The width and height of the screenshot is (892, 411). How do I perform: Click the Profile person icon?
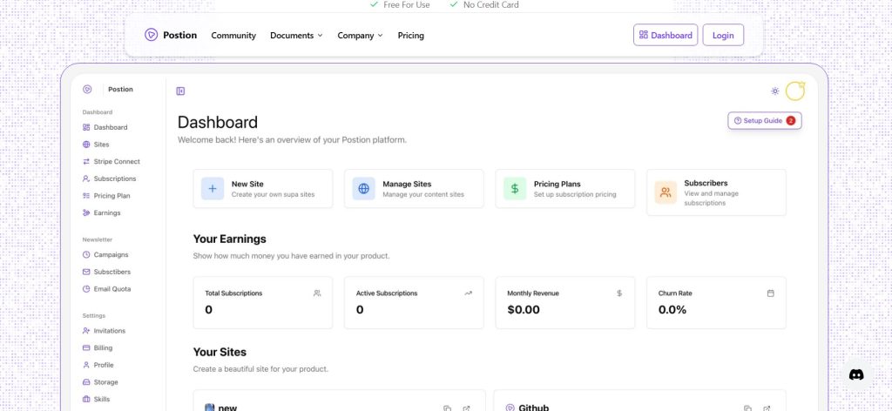86,365
